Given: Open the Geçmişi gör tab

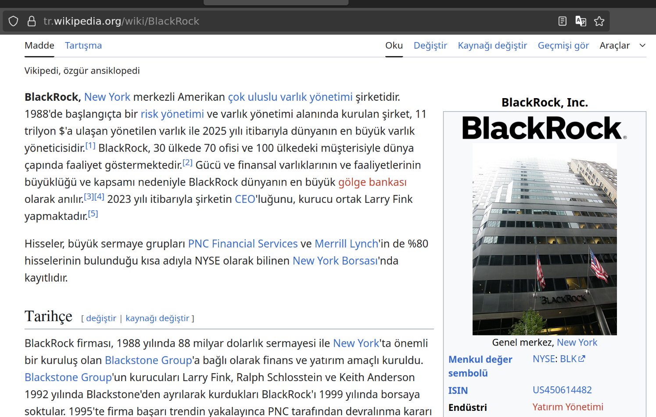Looking at the screenshot, I should tap(563, 46).
